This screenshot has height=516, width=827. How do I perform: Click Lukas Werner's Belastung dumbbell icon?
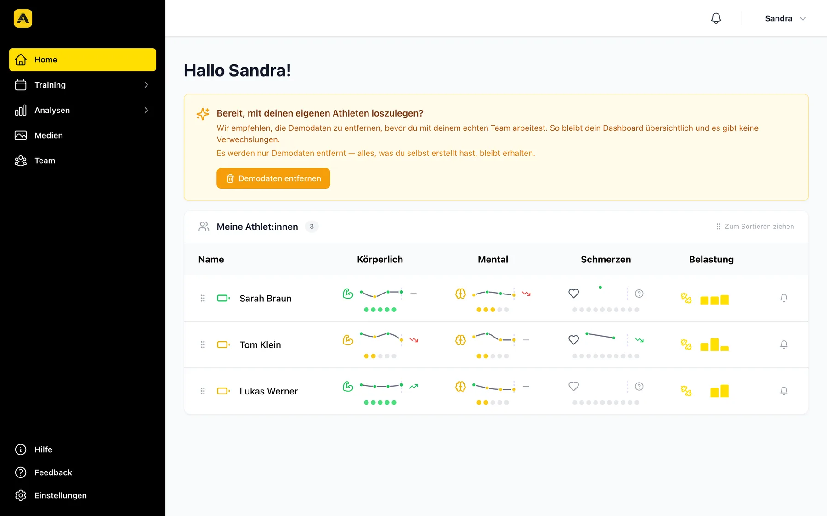click(686, 391)
